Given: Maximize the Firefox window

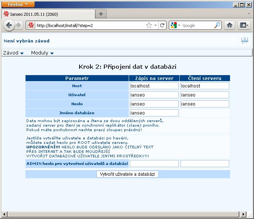Looking at the screenshot, I should click(x=242, y=5).
